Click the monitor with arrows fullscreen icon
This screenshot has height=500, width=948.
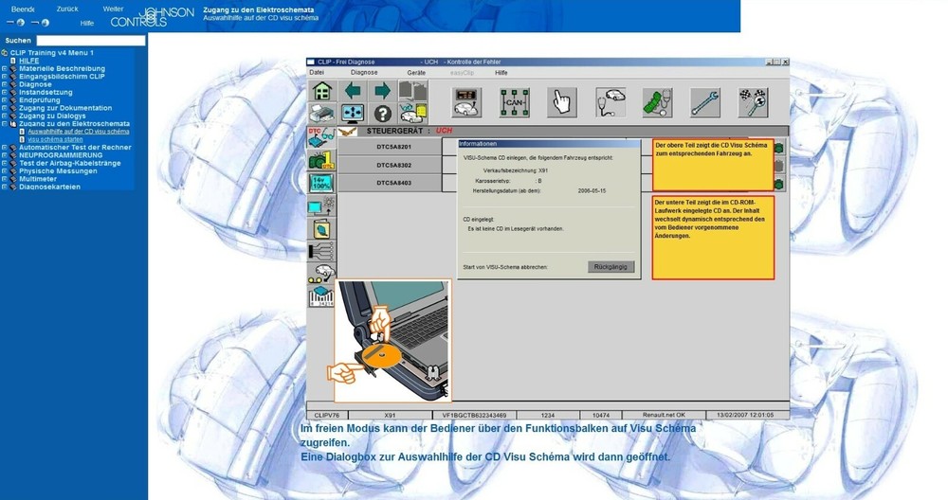coord(353,114)
